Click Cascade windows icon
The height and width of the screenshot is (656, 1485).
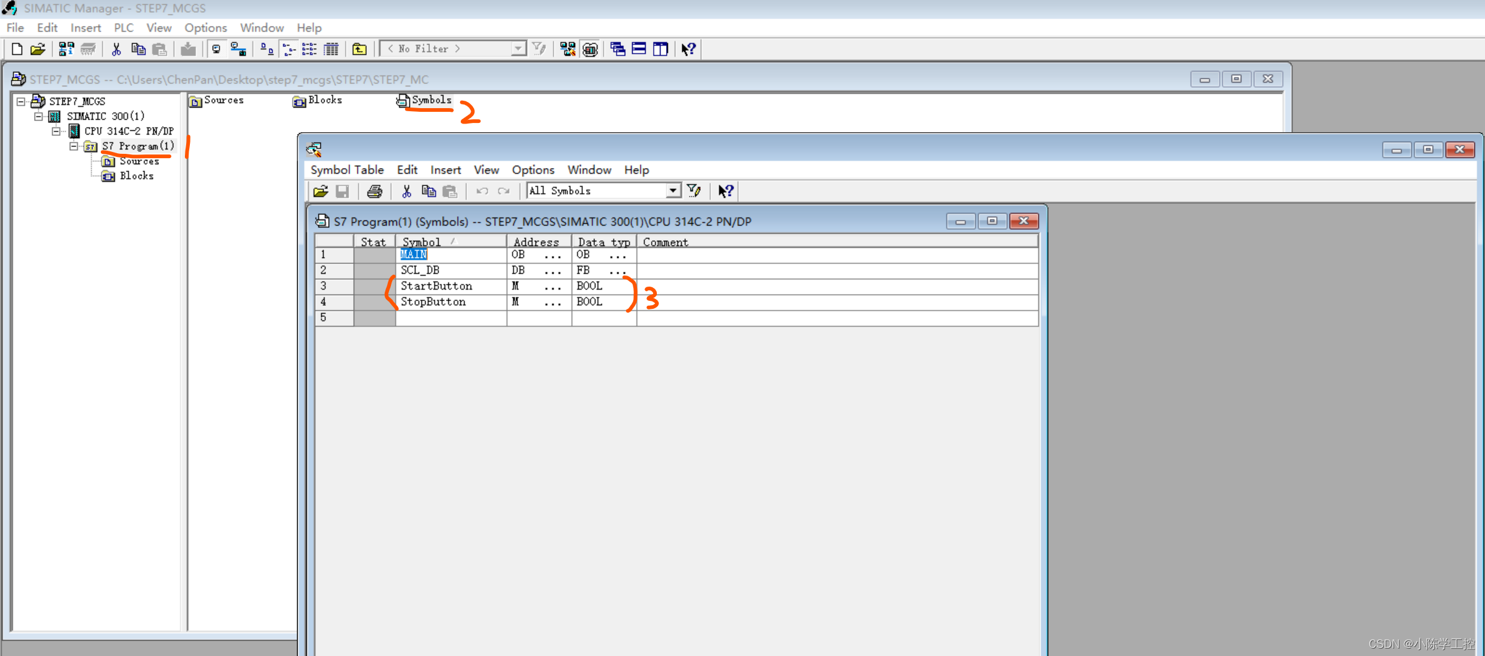[617, 49]
